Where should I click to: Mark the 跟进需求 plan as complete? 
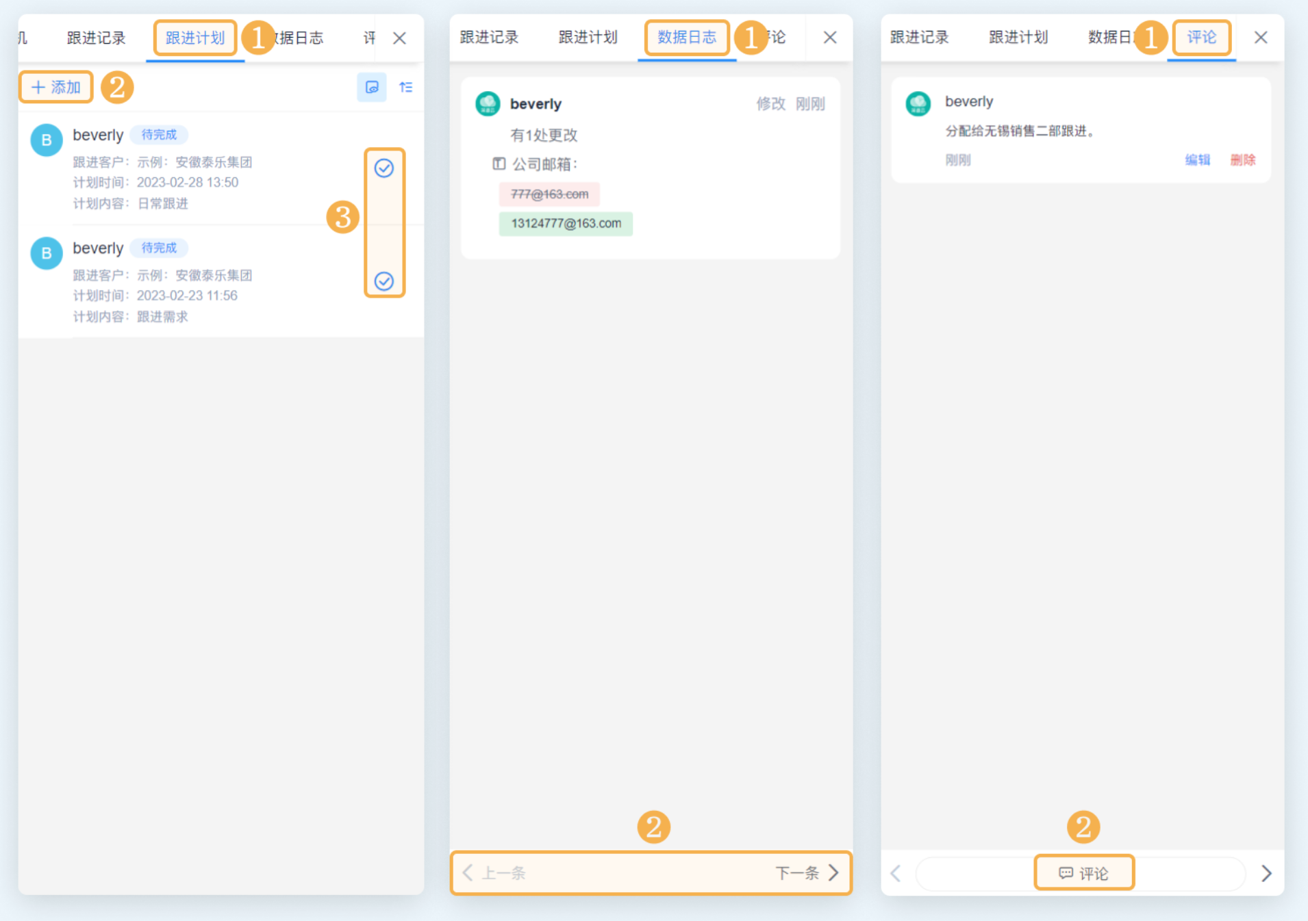pyautogui.click(x=384, y=281)
